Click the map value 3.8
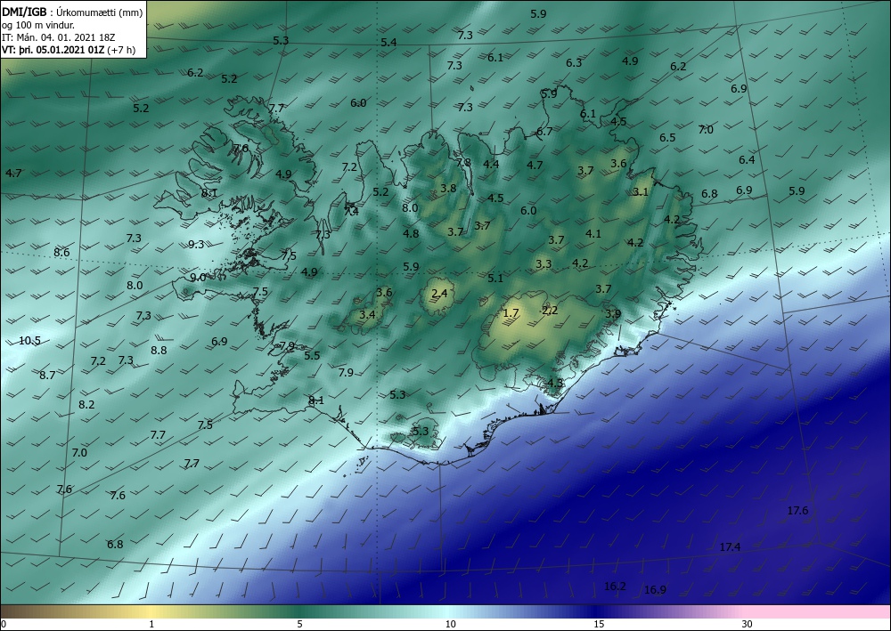This screenshot has width=891, height=631. pos(448,189)
